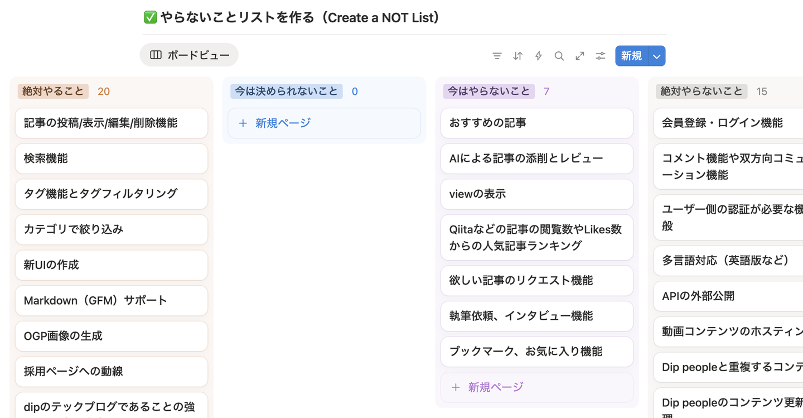Click plus icon in 今は決められないこと column
Image resolution: width=803 pixels, height=418 pixels.
tap(243, 123)
